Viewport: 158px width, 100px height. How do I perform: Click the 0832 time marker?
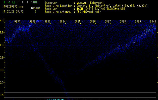tap(32, 21)
